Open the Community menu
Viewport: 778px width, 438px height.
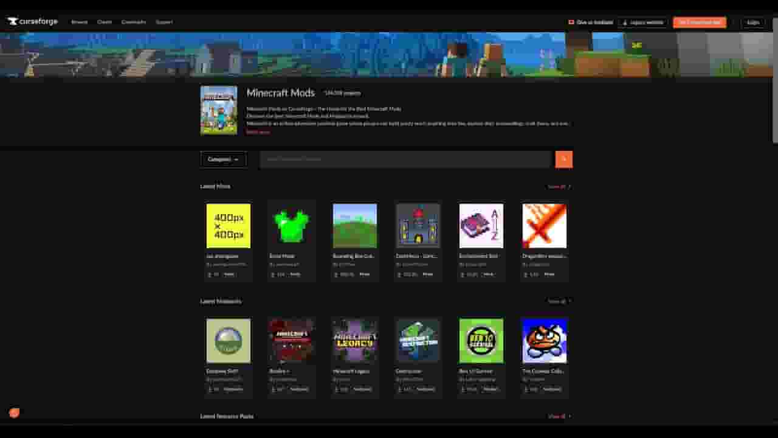(x=134, y=22)
